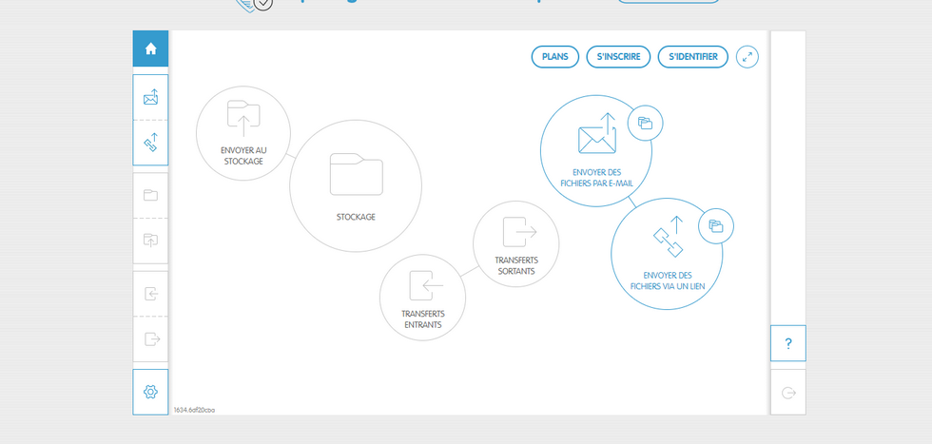Viewport: 932px width, 444px height.
Task: Select the send via link sidebar icon
Action: (150, 143)
